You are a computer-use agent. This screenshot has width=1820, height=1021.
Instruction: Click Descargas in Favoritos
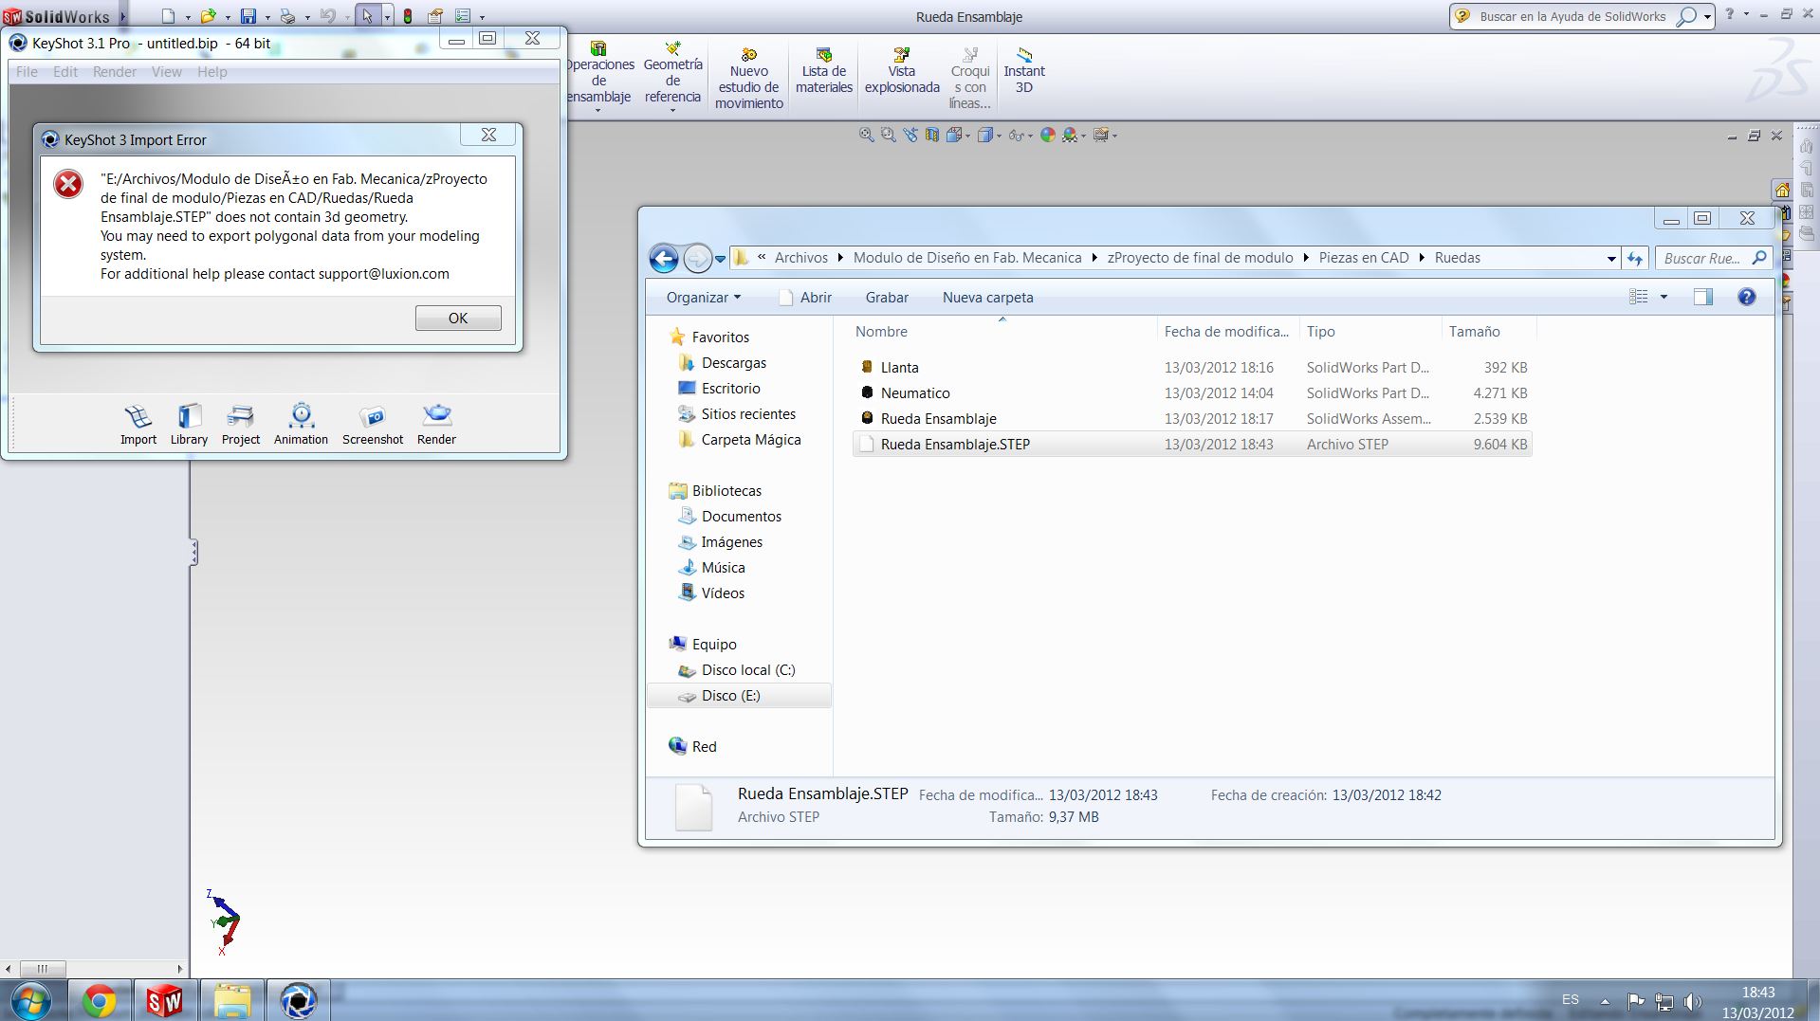733,363
